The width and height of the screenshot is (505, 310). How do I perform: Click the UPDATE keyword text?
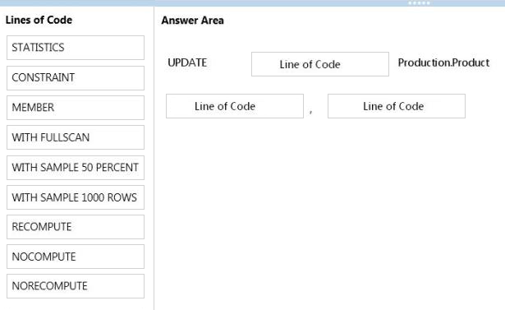click(187, 62)
